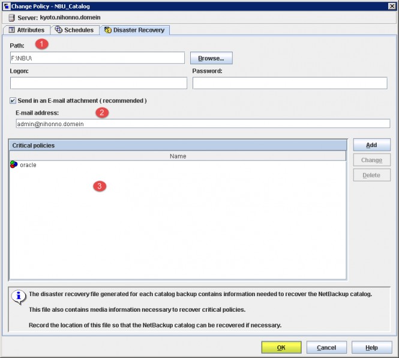Click into the Password field
This screenshot has width=399, height=358.
290,83
